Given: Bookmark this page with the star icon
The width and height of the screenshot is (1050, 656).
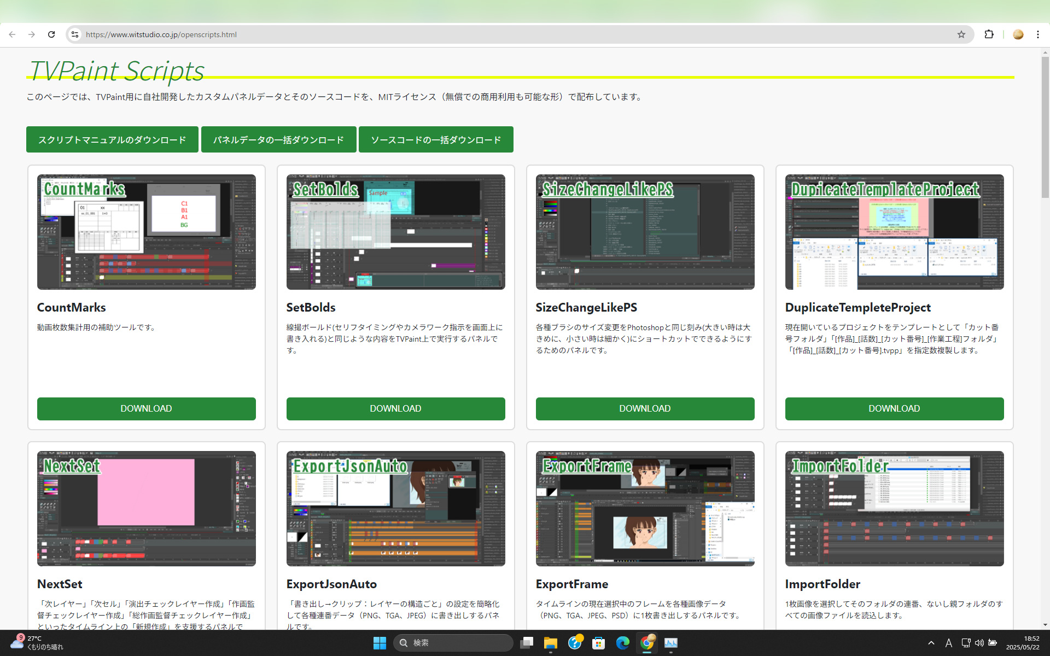Looking at the screenshot, I should pos(961,34).
